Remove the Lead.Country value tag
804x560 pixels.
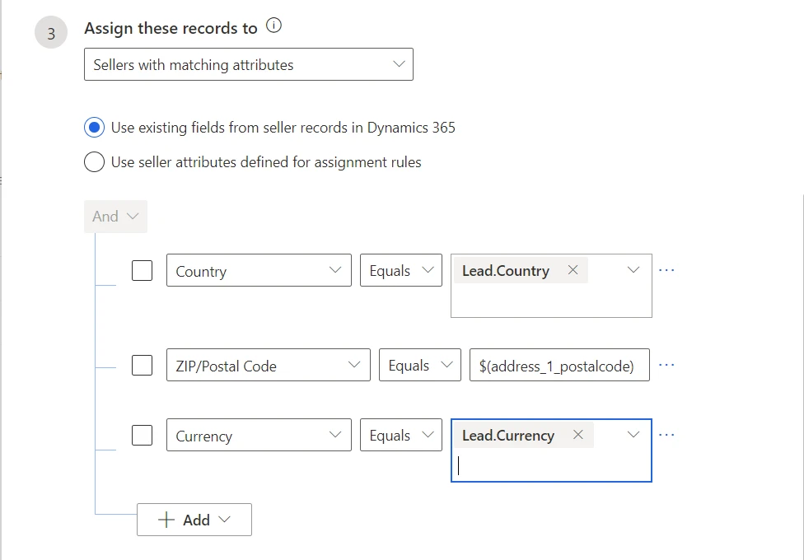coord(572,269)
